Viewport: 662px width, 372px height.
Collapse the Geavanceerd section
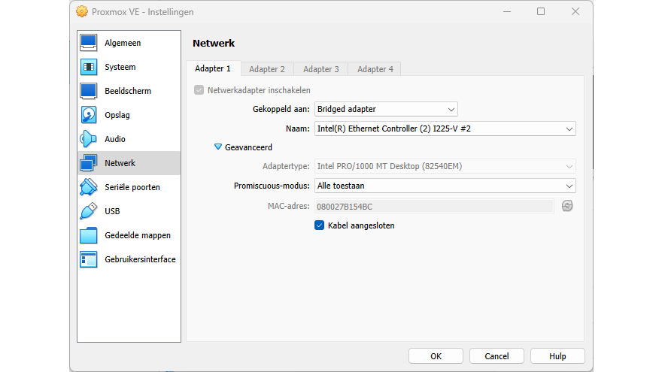point(218,148)
